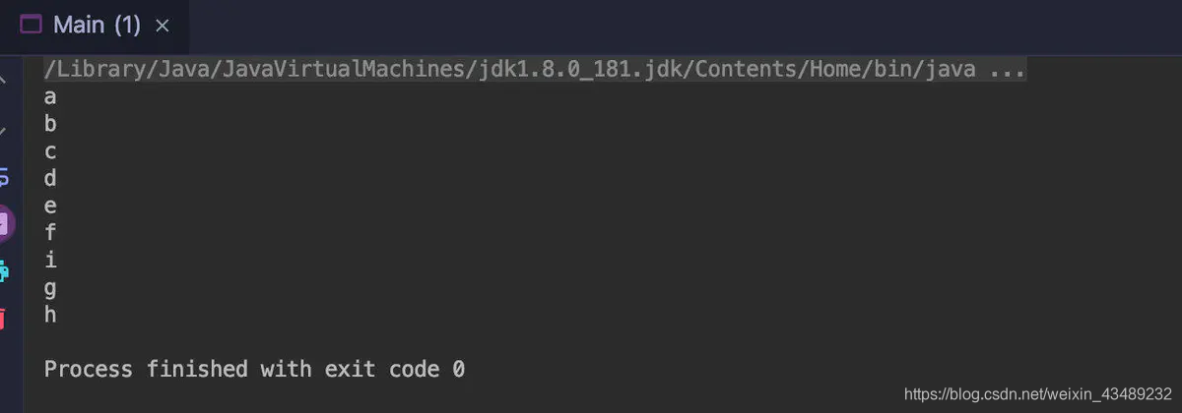Click the print console output icon
Image resolution: width=1182 pixels, height=413 pixels.
click(4, 270)
